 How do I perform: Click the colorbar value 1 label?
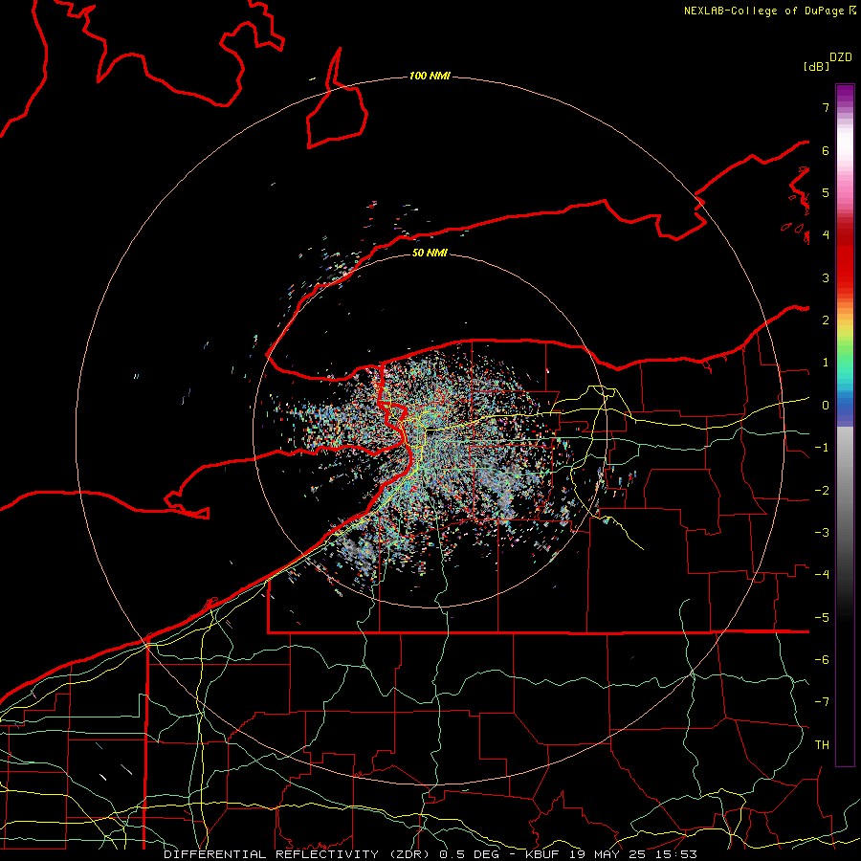tap(826, 363)
